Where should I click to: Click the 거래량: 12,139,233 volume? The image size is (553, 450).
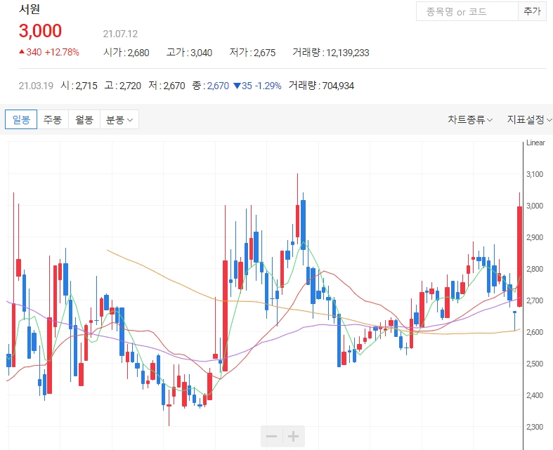[331, 53]
